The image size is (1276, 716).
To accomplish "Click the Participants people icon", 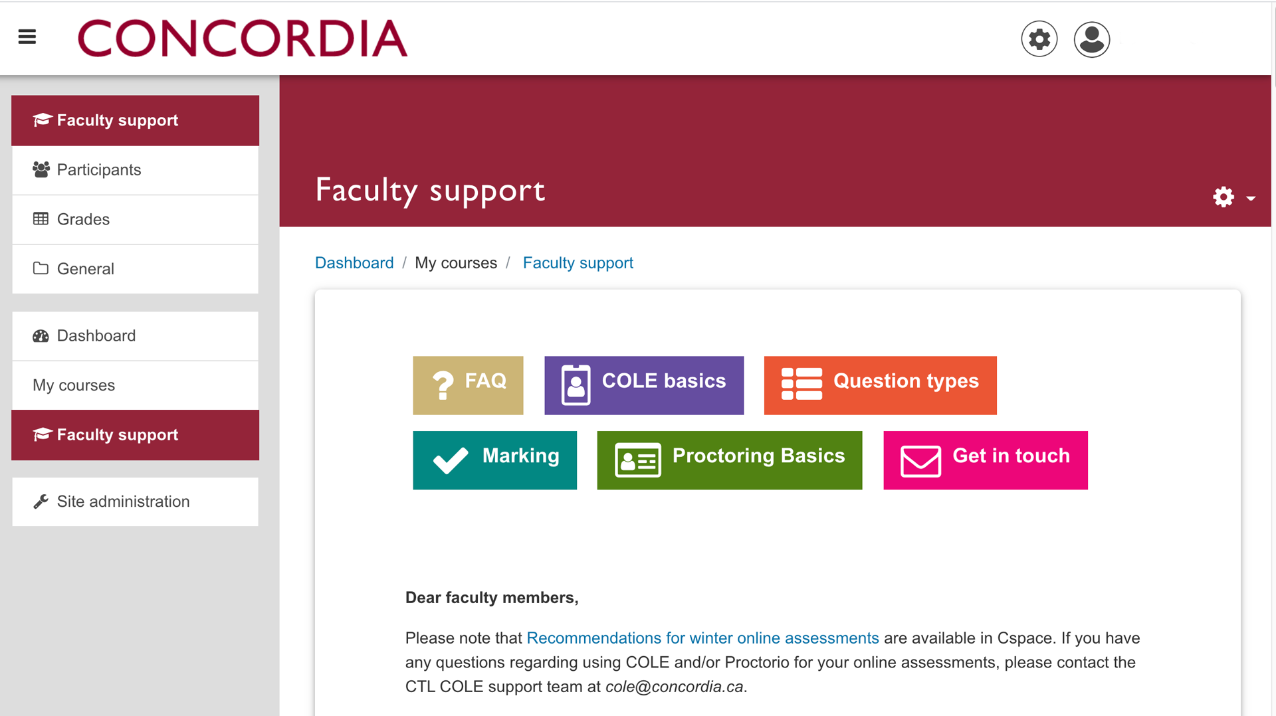I will (x=41, y=169).
